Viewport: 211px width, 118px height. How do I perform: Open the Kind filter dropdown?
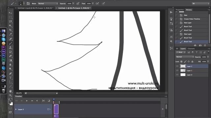(181, 52)
